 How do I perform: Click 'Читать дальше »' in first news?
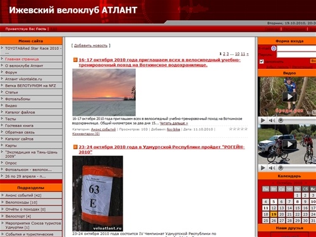coord(174,123)
